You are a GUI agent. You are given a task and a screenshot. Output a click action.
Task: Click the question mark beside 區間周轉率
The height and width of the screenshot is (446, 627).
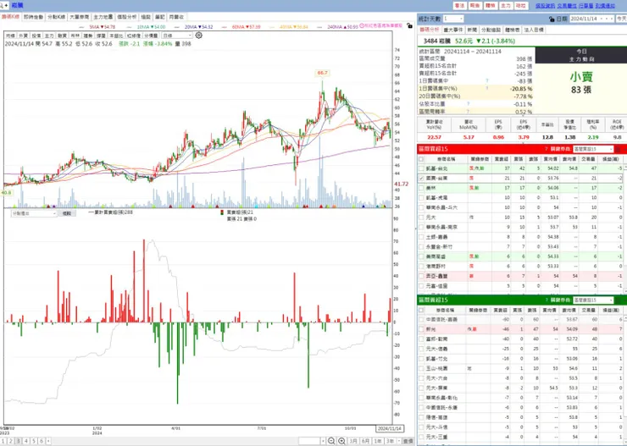pyautogui.click(x=468, y=112)
